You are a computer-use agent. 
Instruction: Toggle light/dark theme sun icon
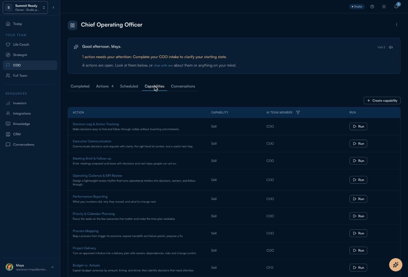pyautogui.click(x=384, y=6)
